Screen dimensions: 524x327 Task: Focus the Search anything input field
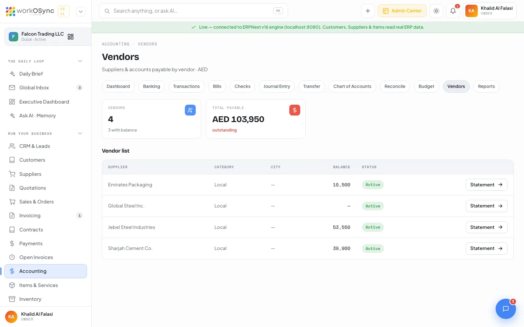click(x=194, y=11)
